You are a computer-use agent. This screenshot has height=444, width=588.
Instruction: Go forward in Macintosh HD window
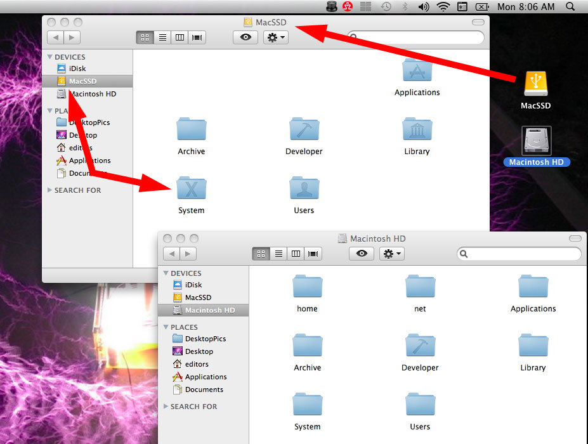coord(188,254)
